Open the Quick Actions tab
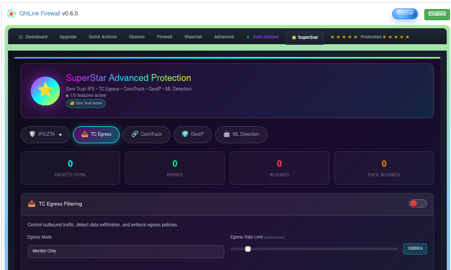The height and width of the screenshot is (270, 451). point(102,37)
